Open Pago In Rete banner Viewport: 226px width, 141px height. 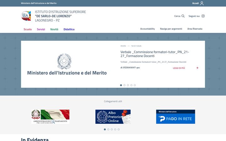pyautogui.click(x=175, y=117)
